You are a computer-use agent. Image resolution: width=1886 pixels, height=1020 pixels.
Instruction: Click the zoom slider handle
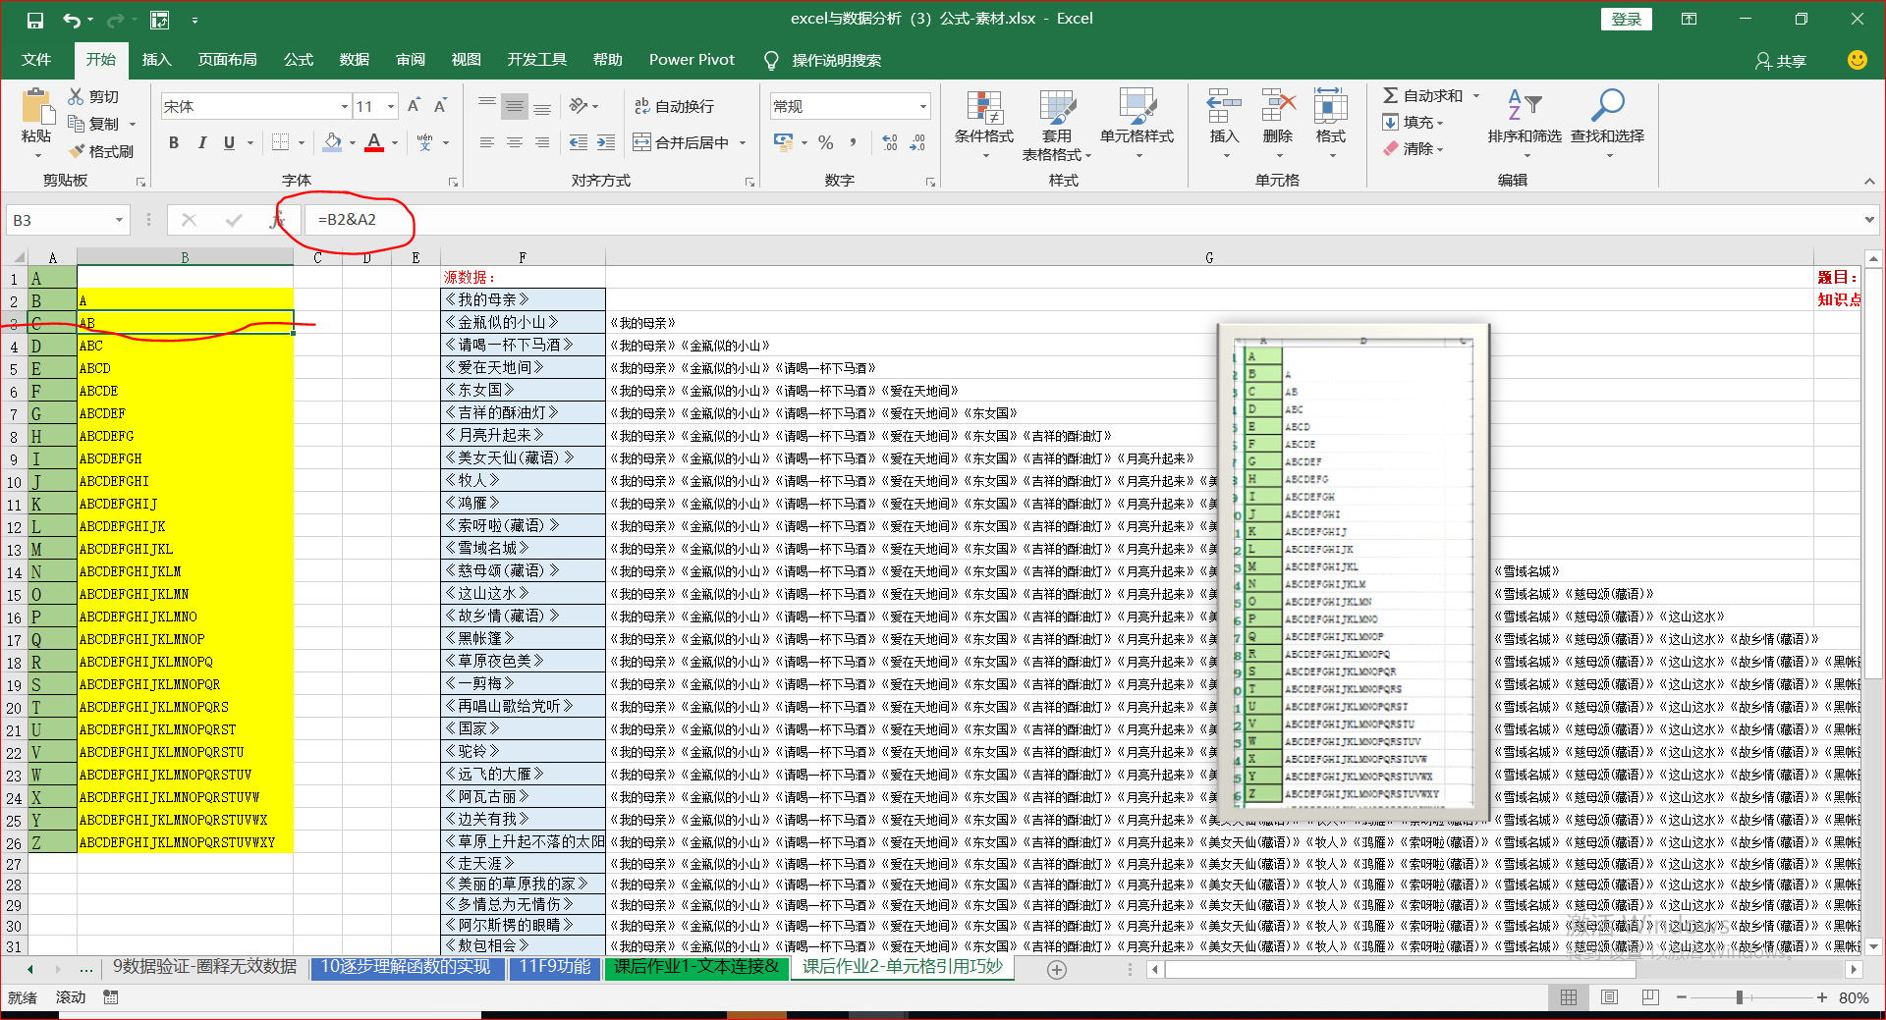[x=1740, y=997]
